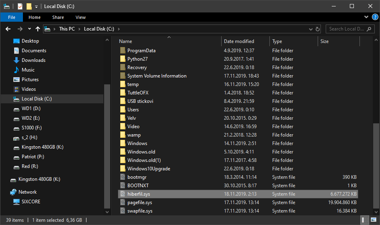This screenshot has height=225, width=380.
Task: Click This PC in the address breadcrumb
Action: click(x=67, y=29)
